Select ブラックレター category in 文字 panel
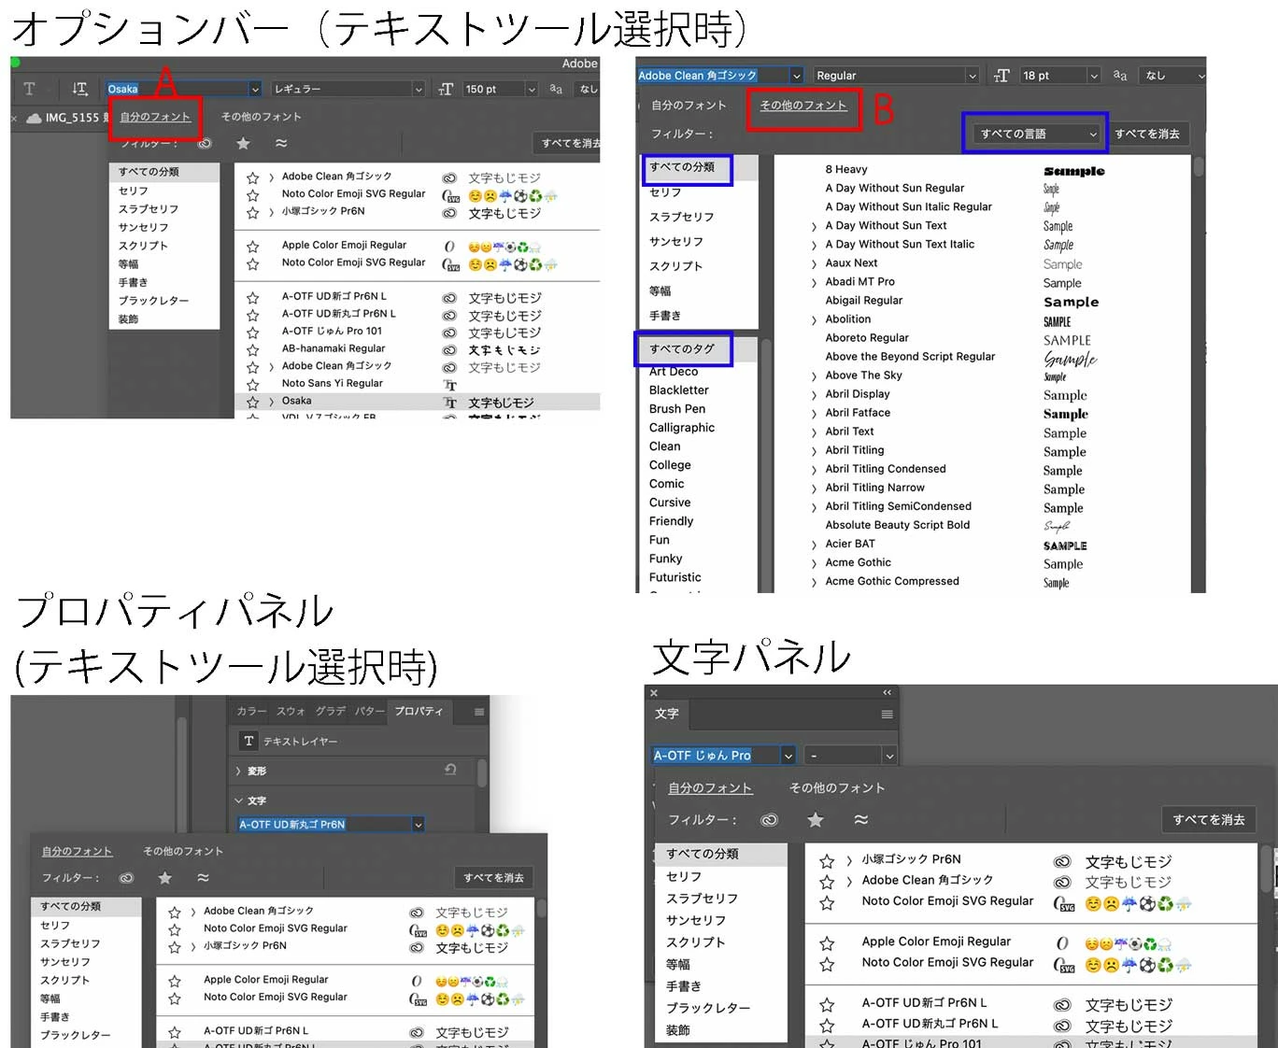 coord(708,1008)
